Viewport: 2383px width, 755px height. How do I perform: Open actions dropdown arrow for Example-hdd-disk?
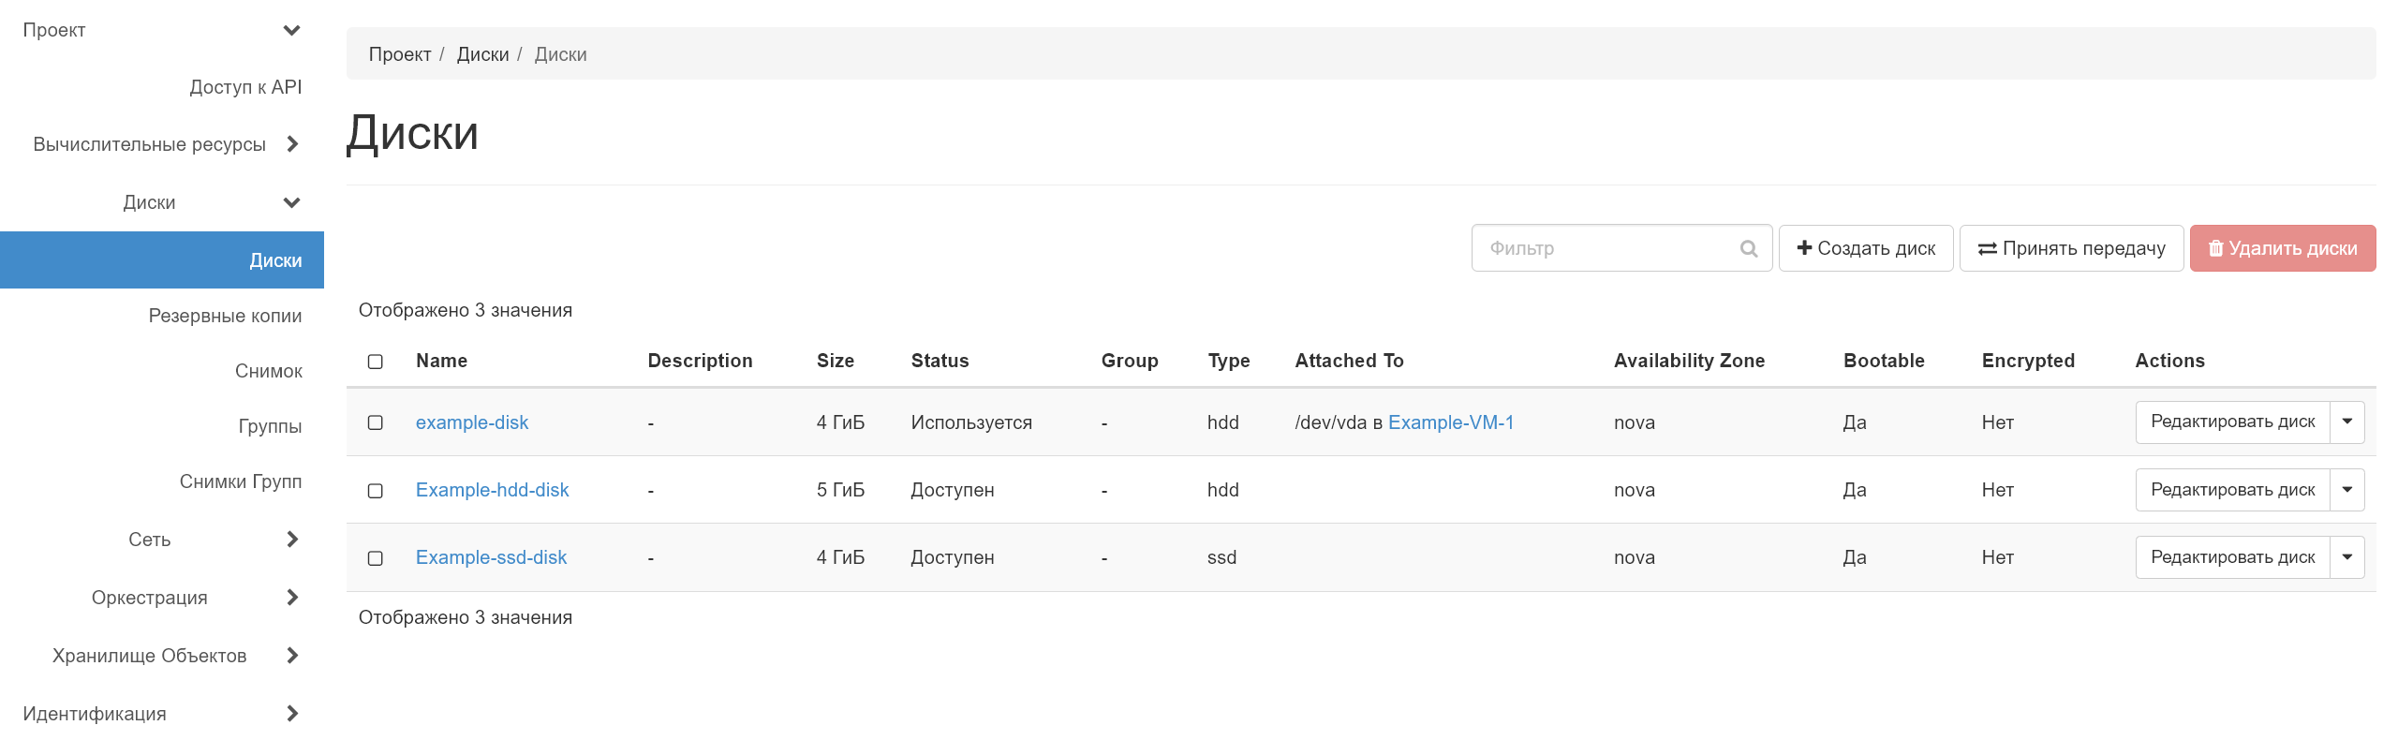click(x=2346, y=490)
